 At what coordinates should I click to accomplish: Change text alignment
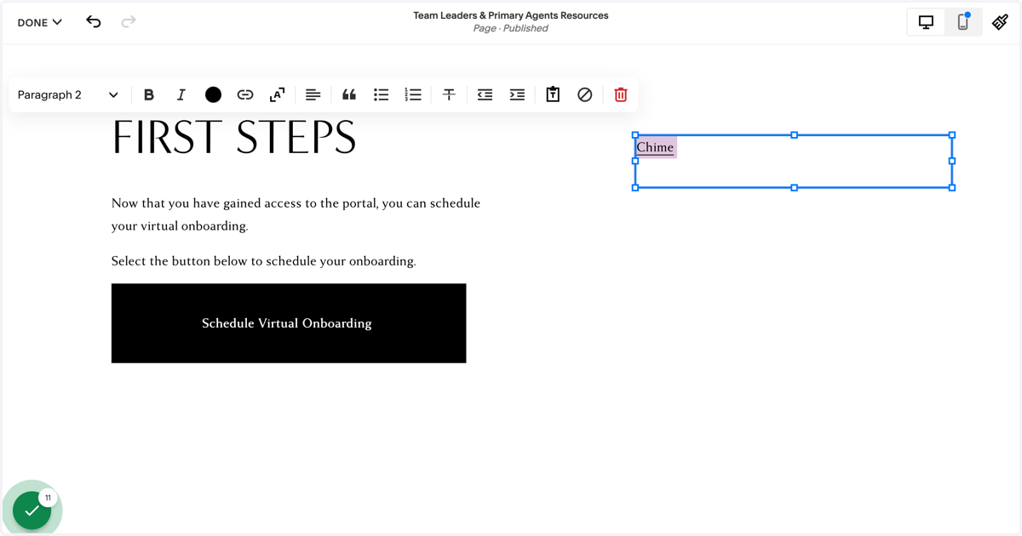click(313, 94)
